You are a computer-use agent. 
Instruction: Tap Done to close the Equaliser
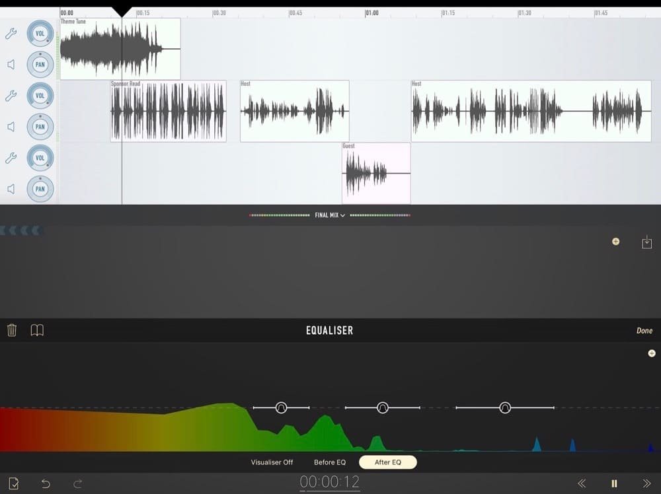pyautogui.click(x=644, y=330)
